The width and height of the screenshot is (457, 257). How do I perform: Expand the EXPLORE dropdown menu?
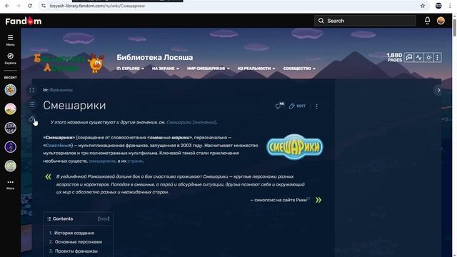[130, 69]
